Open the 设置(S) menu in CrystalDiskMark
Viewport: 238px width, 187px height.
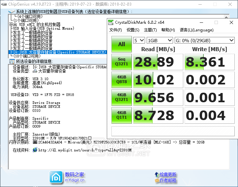133,30
